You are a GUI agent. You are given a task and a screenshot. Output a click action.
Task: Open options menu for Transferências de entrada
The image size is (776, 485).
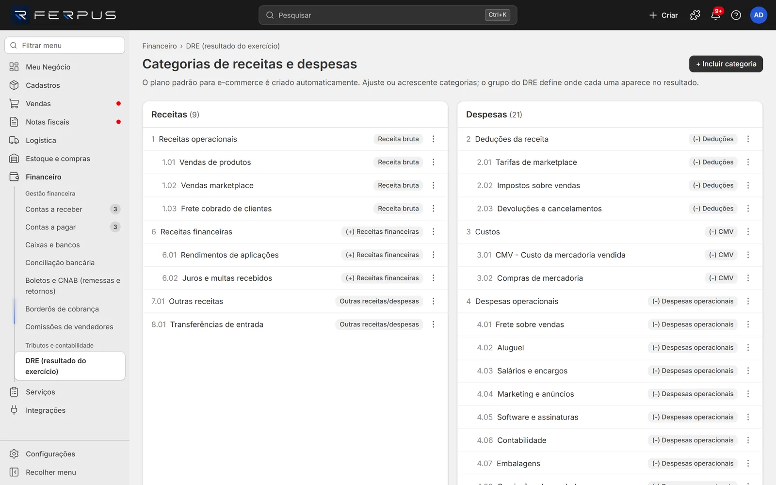(x=434, y=324)
